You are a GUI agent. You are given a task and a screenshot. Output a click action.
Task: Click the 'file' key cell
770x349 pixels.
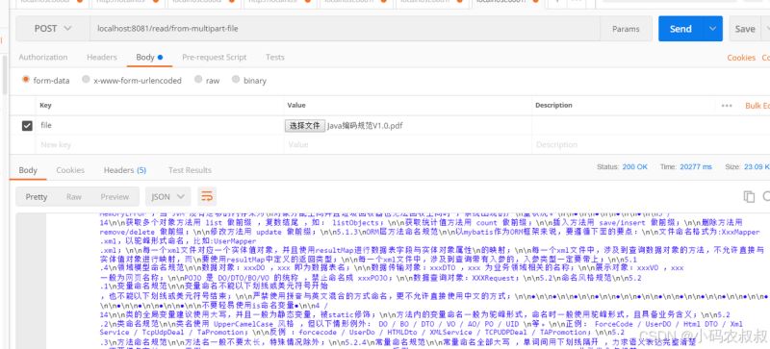pyautogui.click(x=160, y=126)
